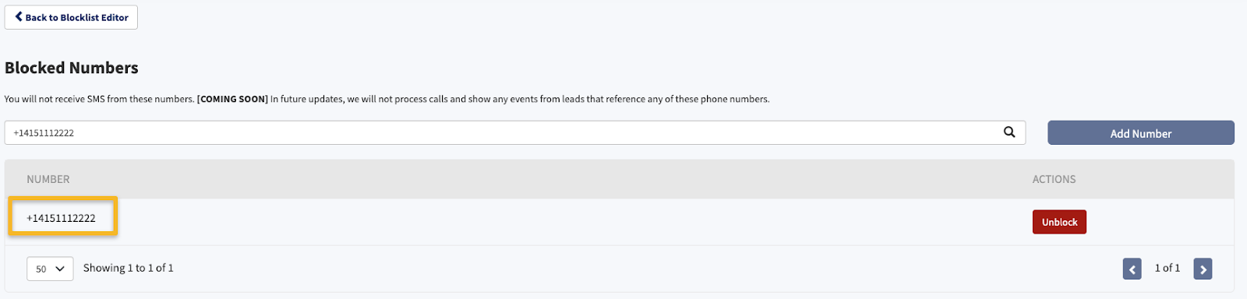Click the Back to Blocklist Editor button
The height and width of the screenshot is (299, 1247).
point(71,17)
